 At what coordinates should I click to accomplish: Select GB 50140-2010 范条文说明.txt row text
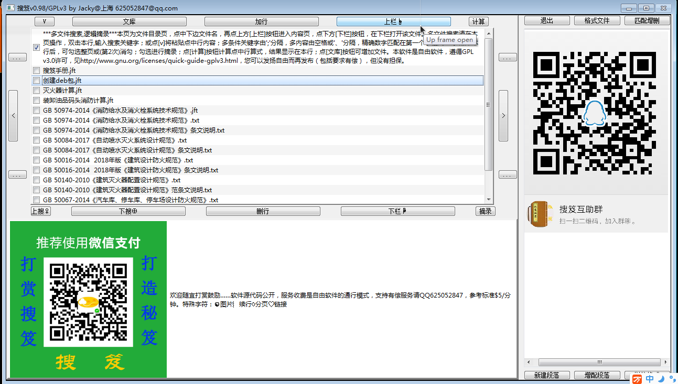click(127, 190)
